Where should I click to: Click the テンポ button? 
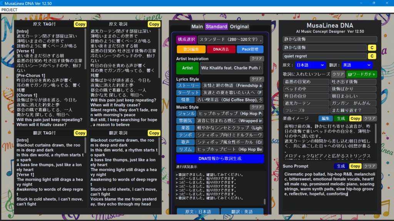pos(185,135)
